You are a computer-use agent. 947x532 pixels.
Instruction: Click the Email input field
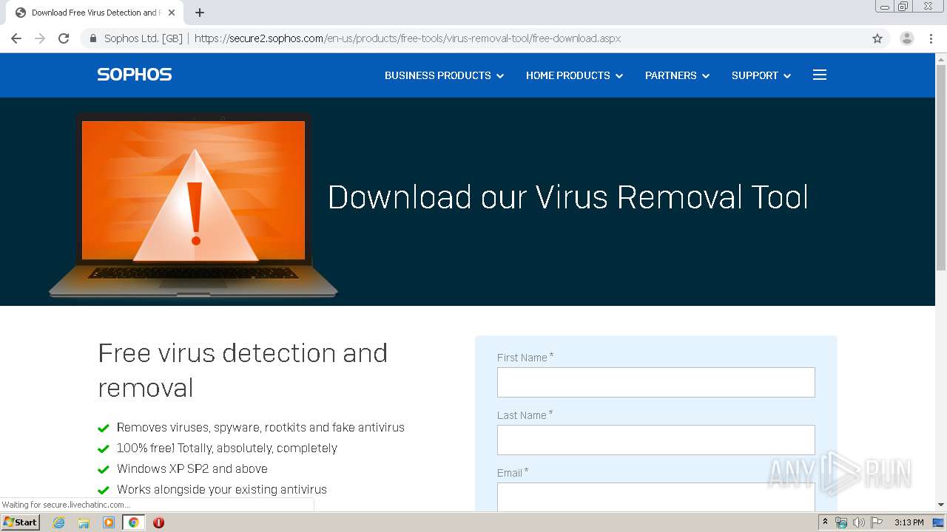(656, 497)
